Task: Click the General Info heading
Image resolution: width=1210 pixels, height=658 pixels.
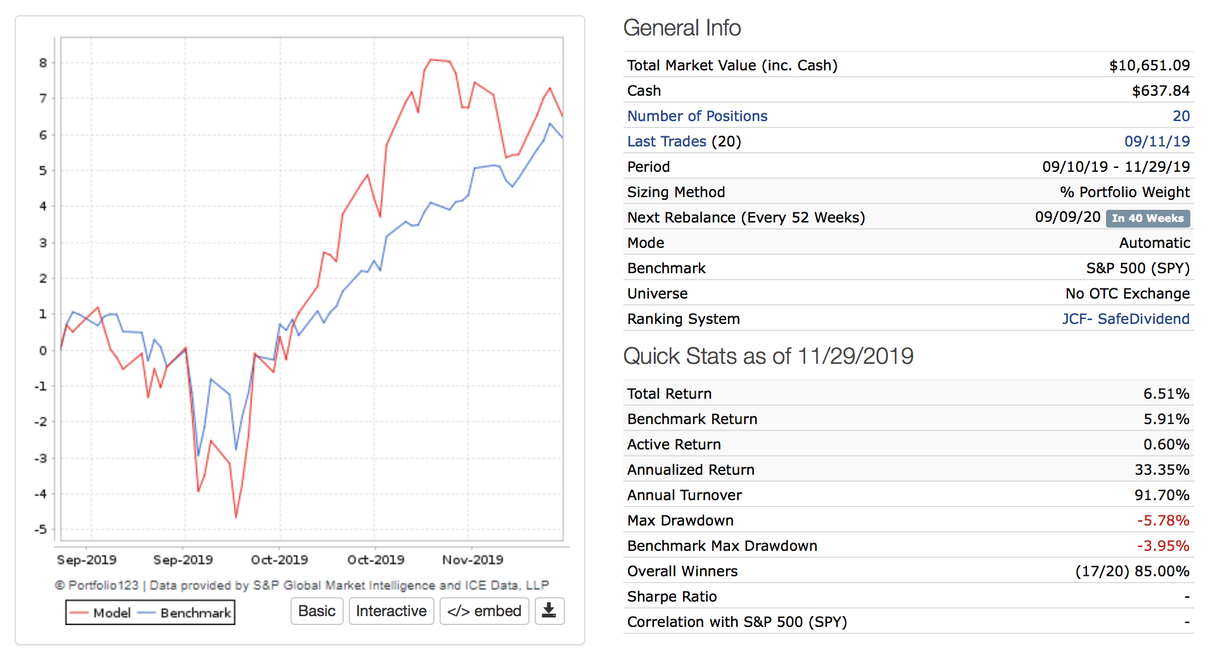Action: (682, 28)
